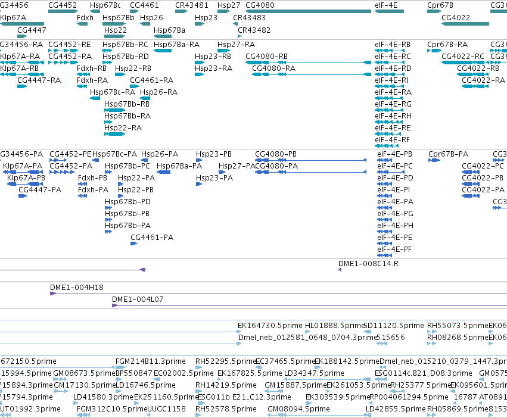Select protein CG4461-PA
Image resolution: width=507 pixels, height=418 pixels.
(152, 238)
